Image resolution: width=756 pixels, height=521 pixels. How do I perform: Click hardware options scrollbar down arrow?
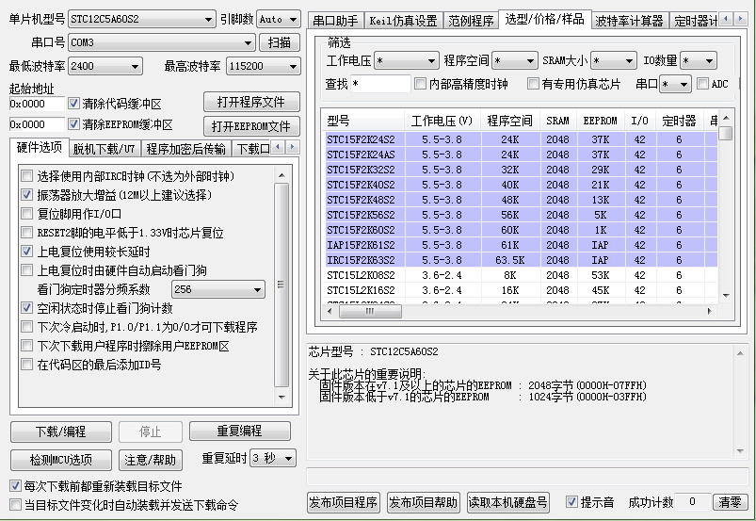pos(281,398)
